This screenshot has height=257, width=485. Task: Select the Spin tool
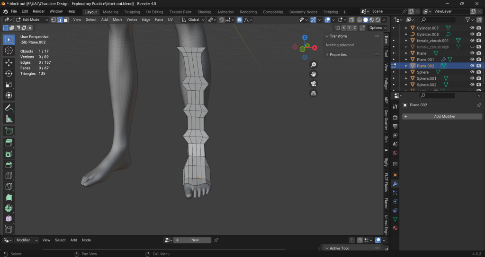point(9,208)
